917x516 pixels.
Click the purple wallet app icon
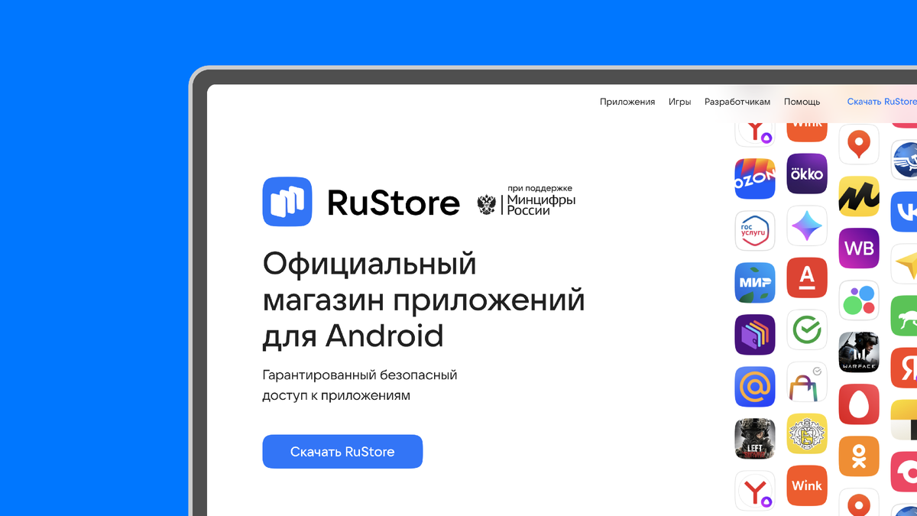click(x=755, y=335)
